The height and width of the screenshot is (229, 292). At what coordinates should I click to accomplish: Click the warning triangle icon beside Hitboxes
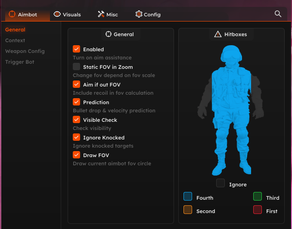(217, 34)
